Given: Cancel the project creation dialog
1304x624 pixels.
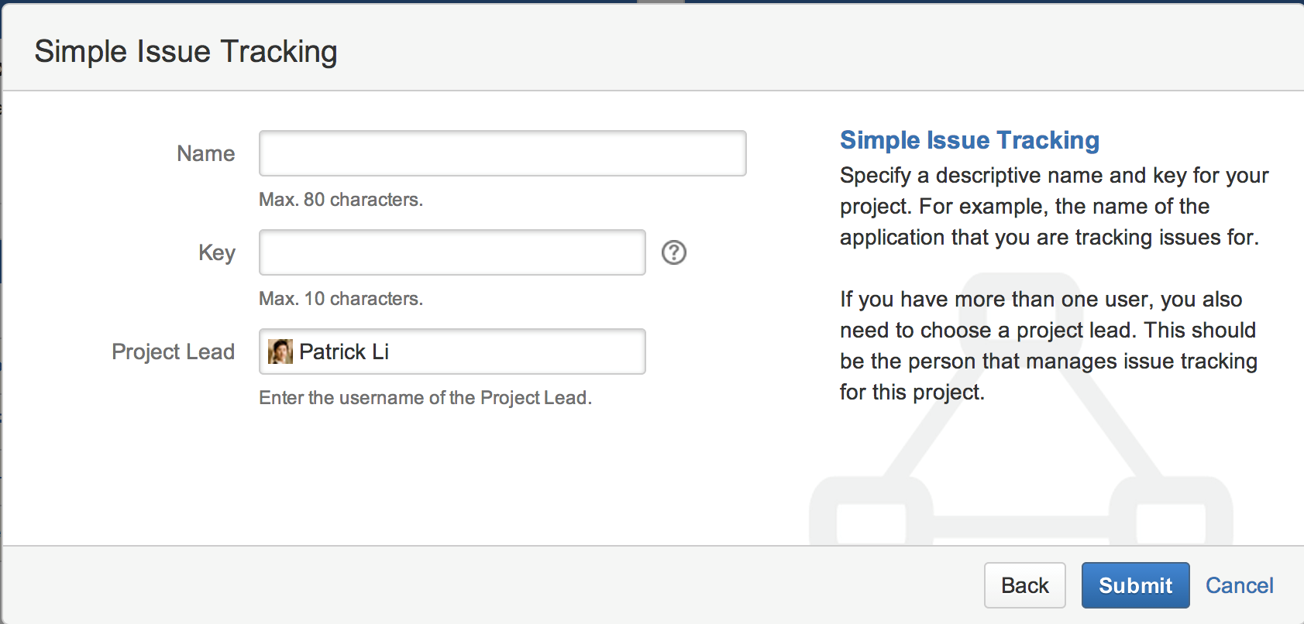Looking at the screenshot, I should click(x=1240, y=585).
